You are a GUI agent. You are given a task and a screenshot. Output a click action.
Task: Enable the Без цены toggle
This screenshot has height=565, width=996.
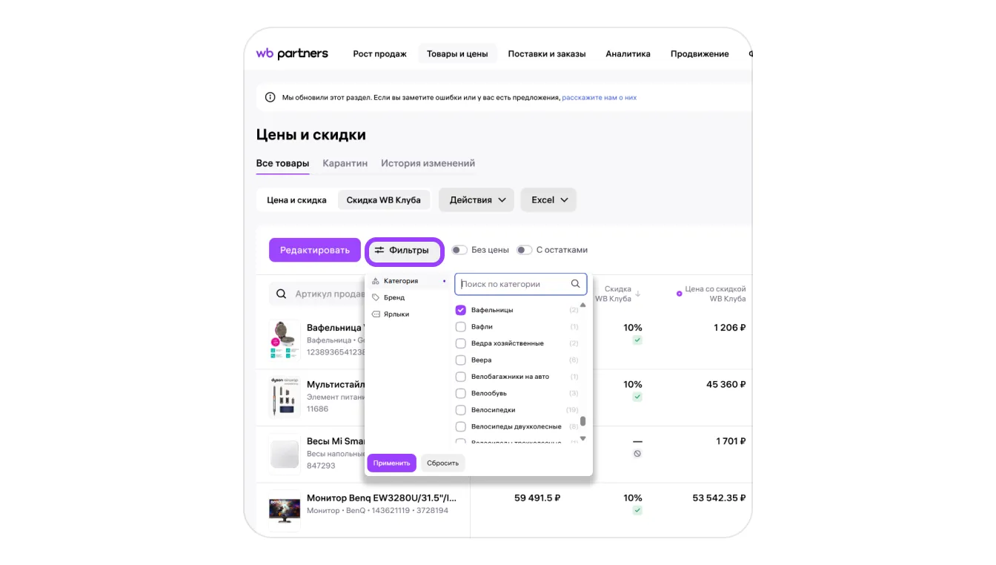click(459, 250)
